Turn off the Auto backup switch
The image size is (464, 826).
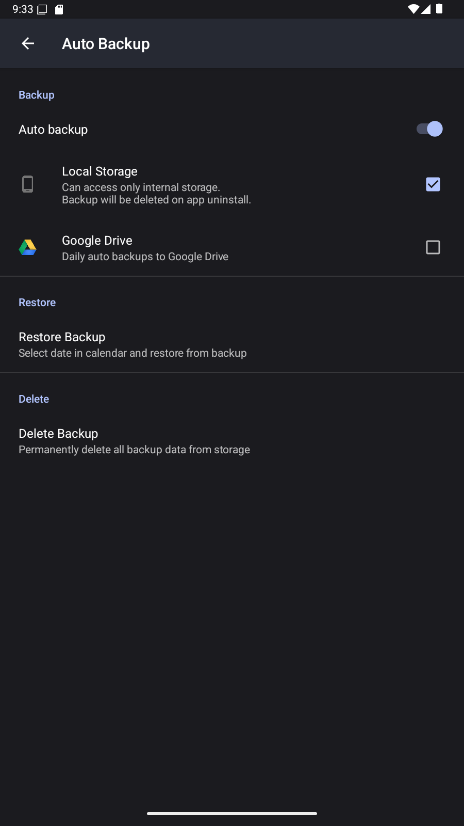(x=429, y=129)
